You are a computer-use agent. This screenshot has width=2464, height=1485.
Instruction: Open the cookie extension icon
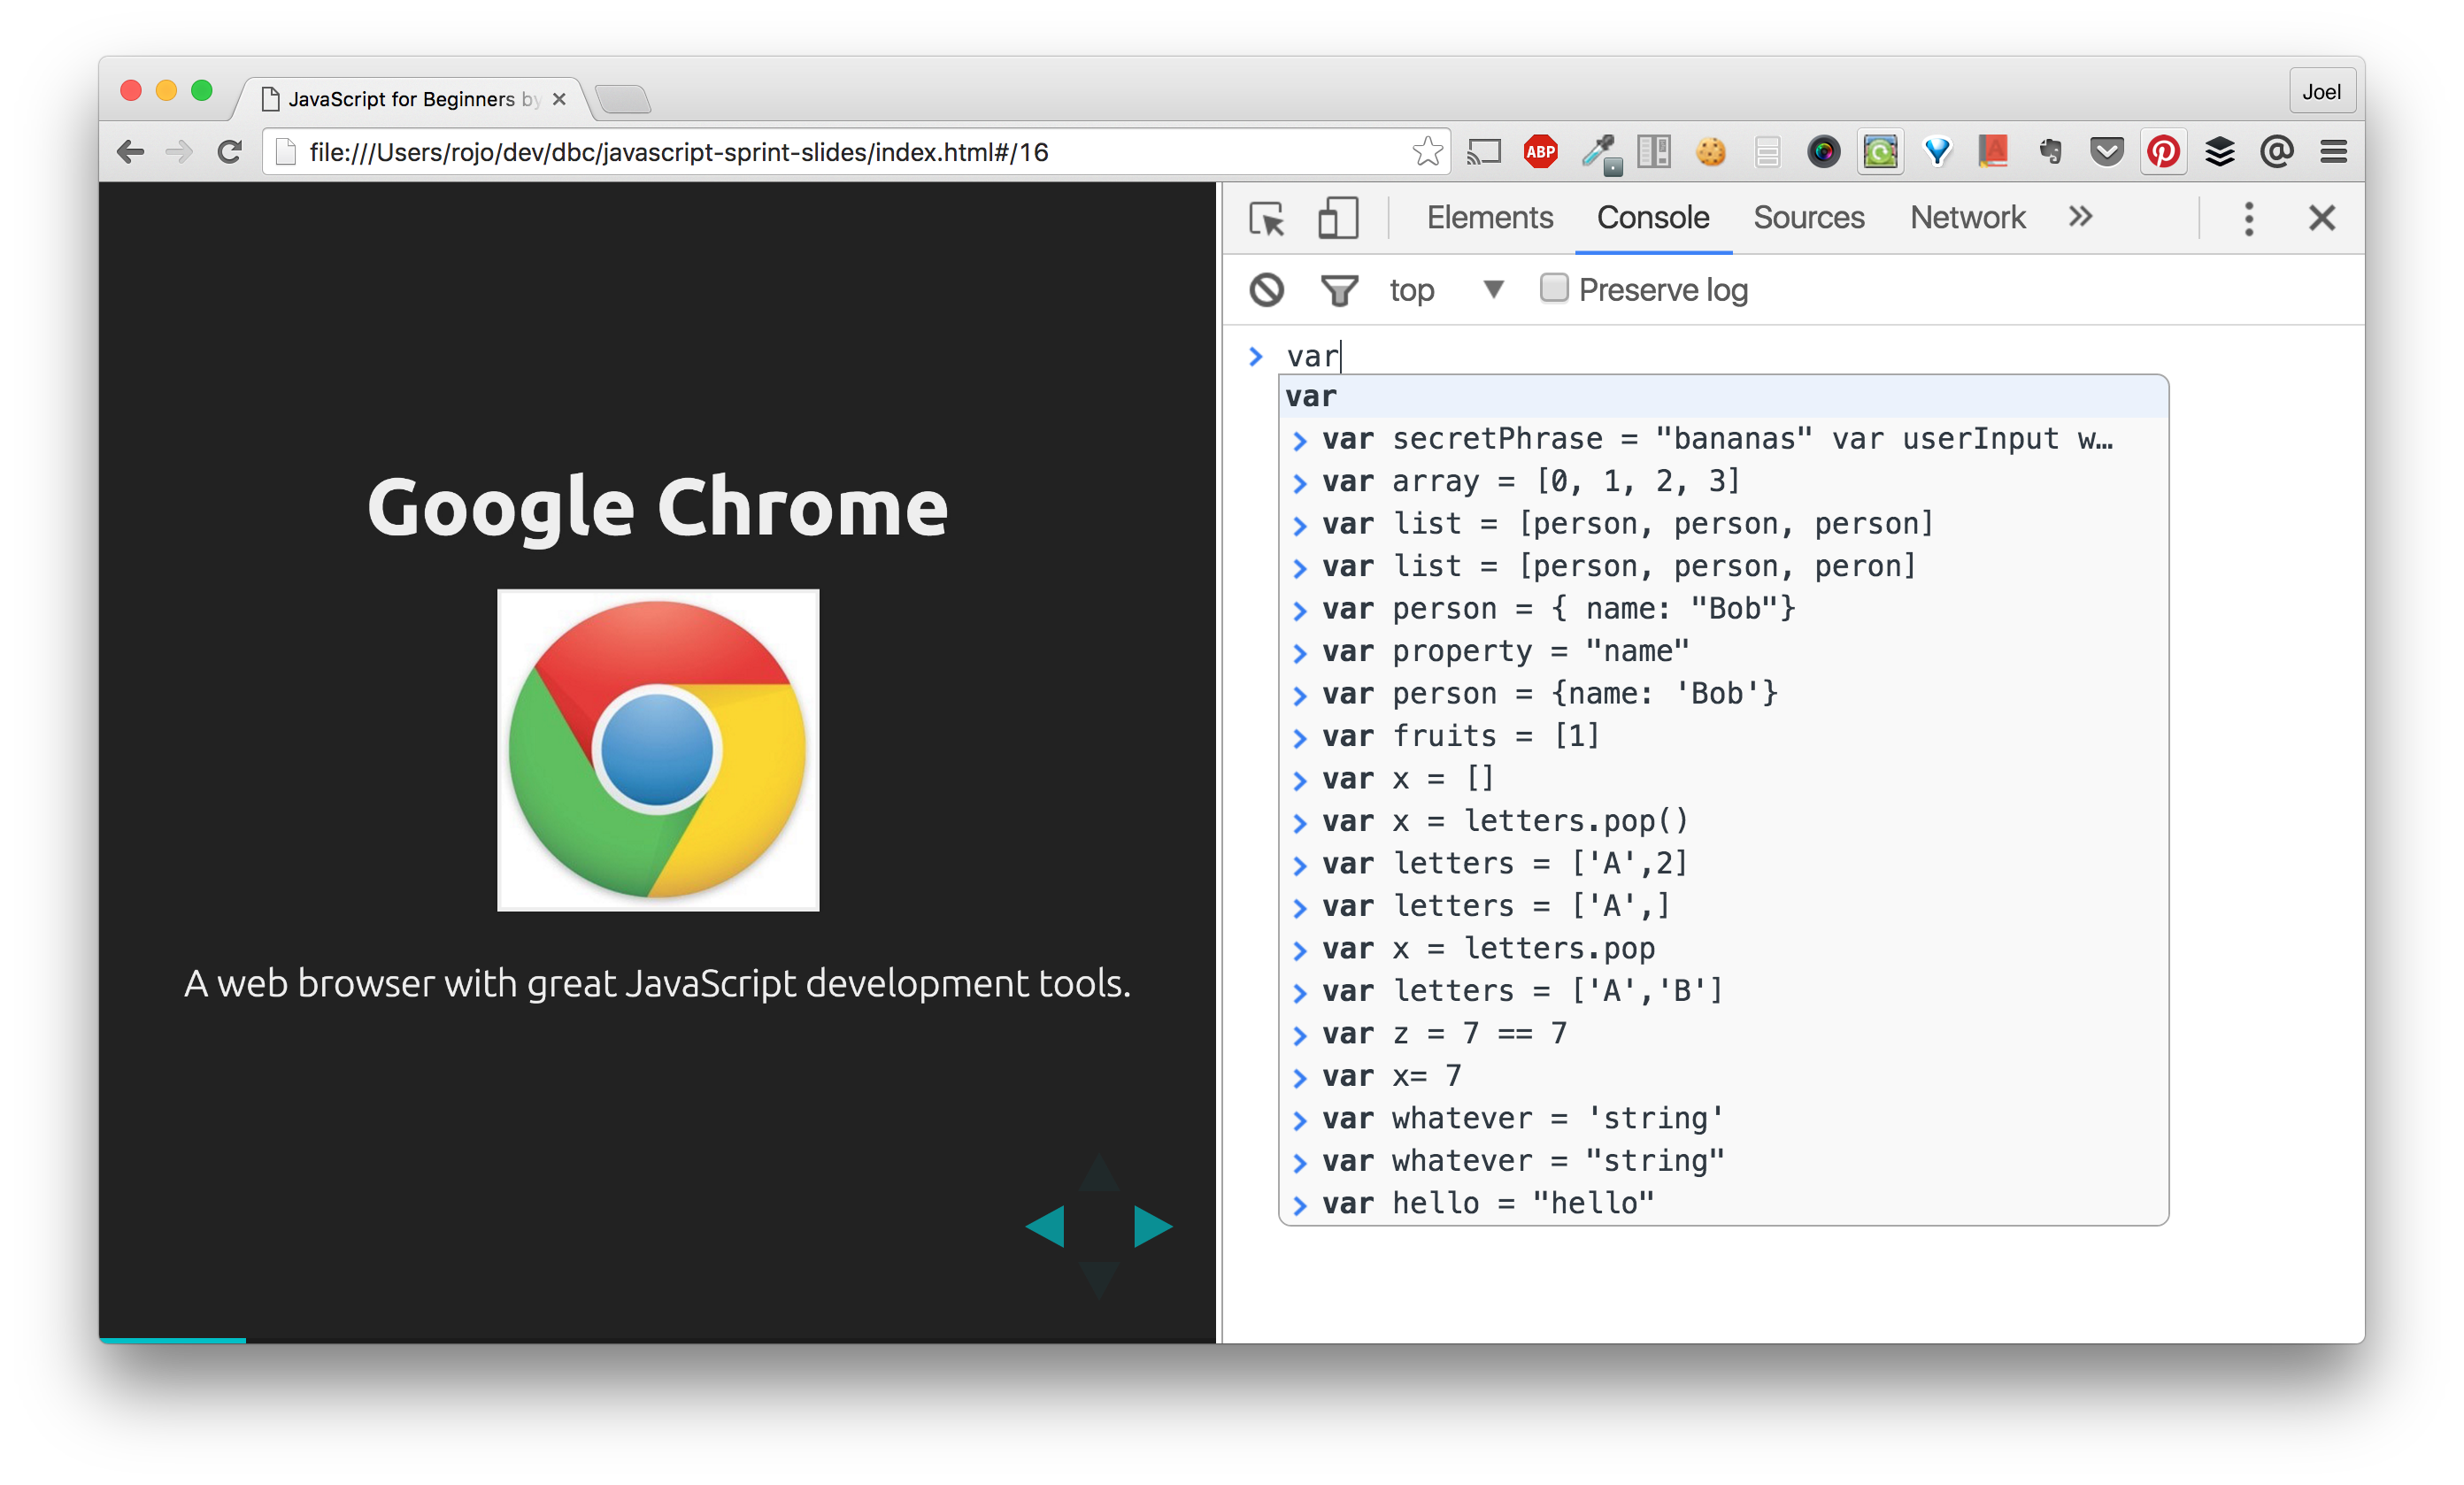(x=1711, y=152)
